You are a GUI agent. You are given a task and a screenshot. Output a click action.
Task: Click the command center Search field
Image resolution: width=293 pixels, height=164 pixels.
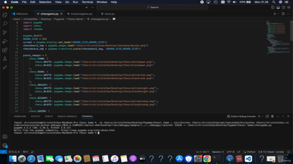152,7
